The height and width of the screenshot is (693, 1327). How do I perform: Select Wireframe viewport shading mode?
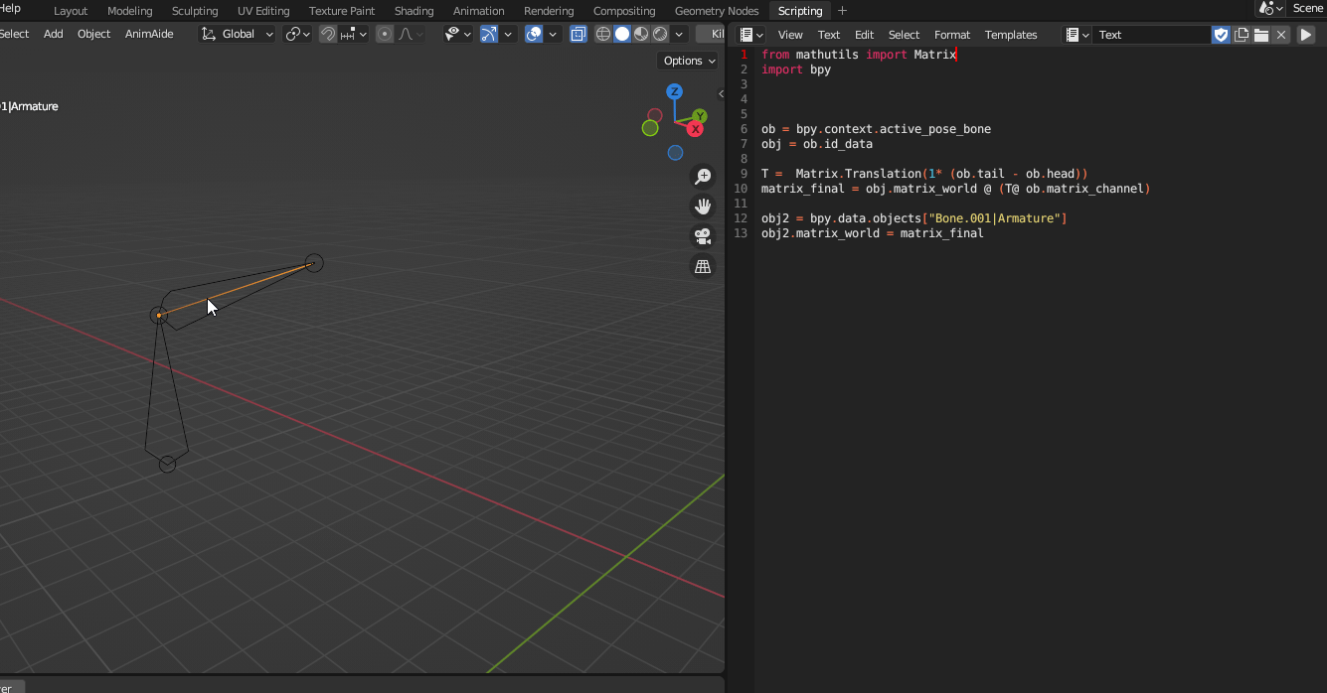coord(602,33)
